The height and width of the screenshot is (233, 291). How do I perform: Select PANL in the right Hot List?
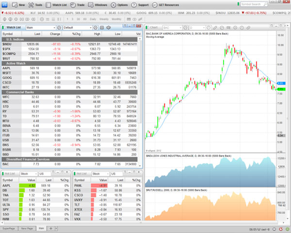(107, 186)
